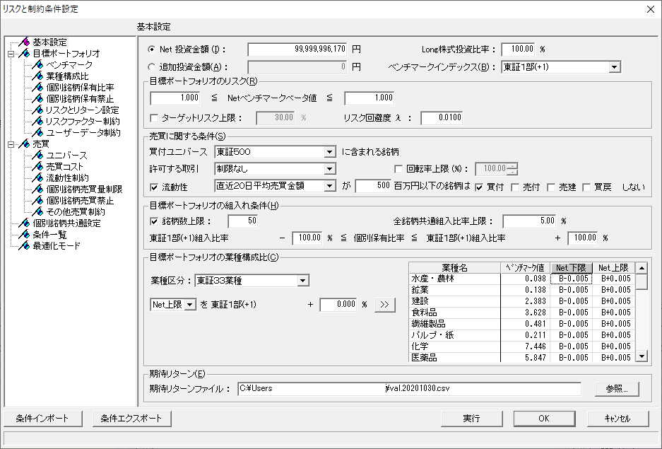Expand the 買付ユニバース combo box
Viewport: 662px width, 449px height.
click(x=329, y=152)
